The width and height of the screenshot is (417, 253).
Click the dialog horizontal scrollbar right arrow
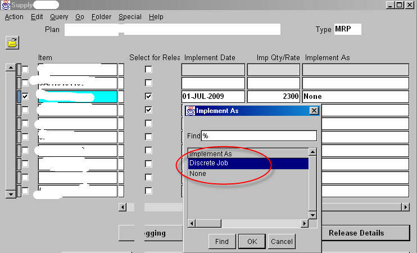(x=305, y=223)
